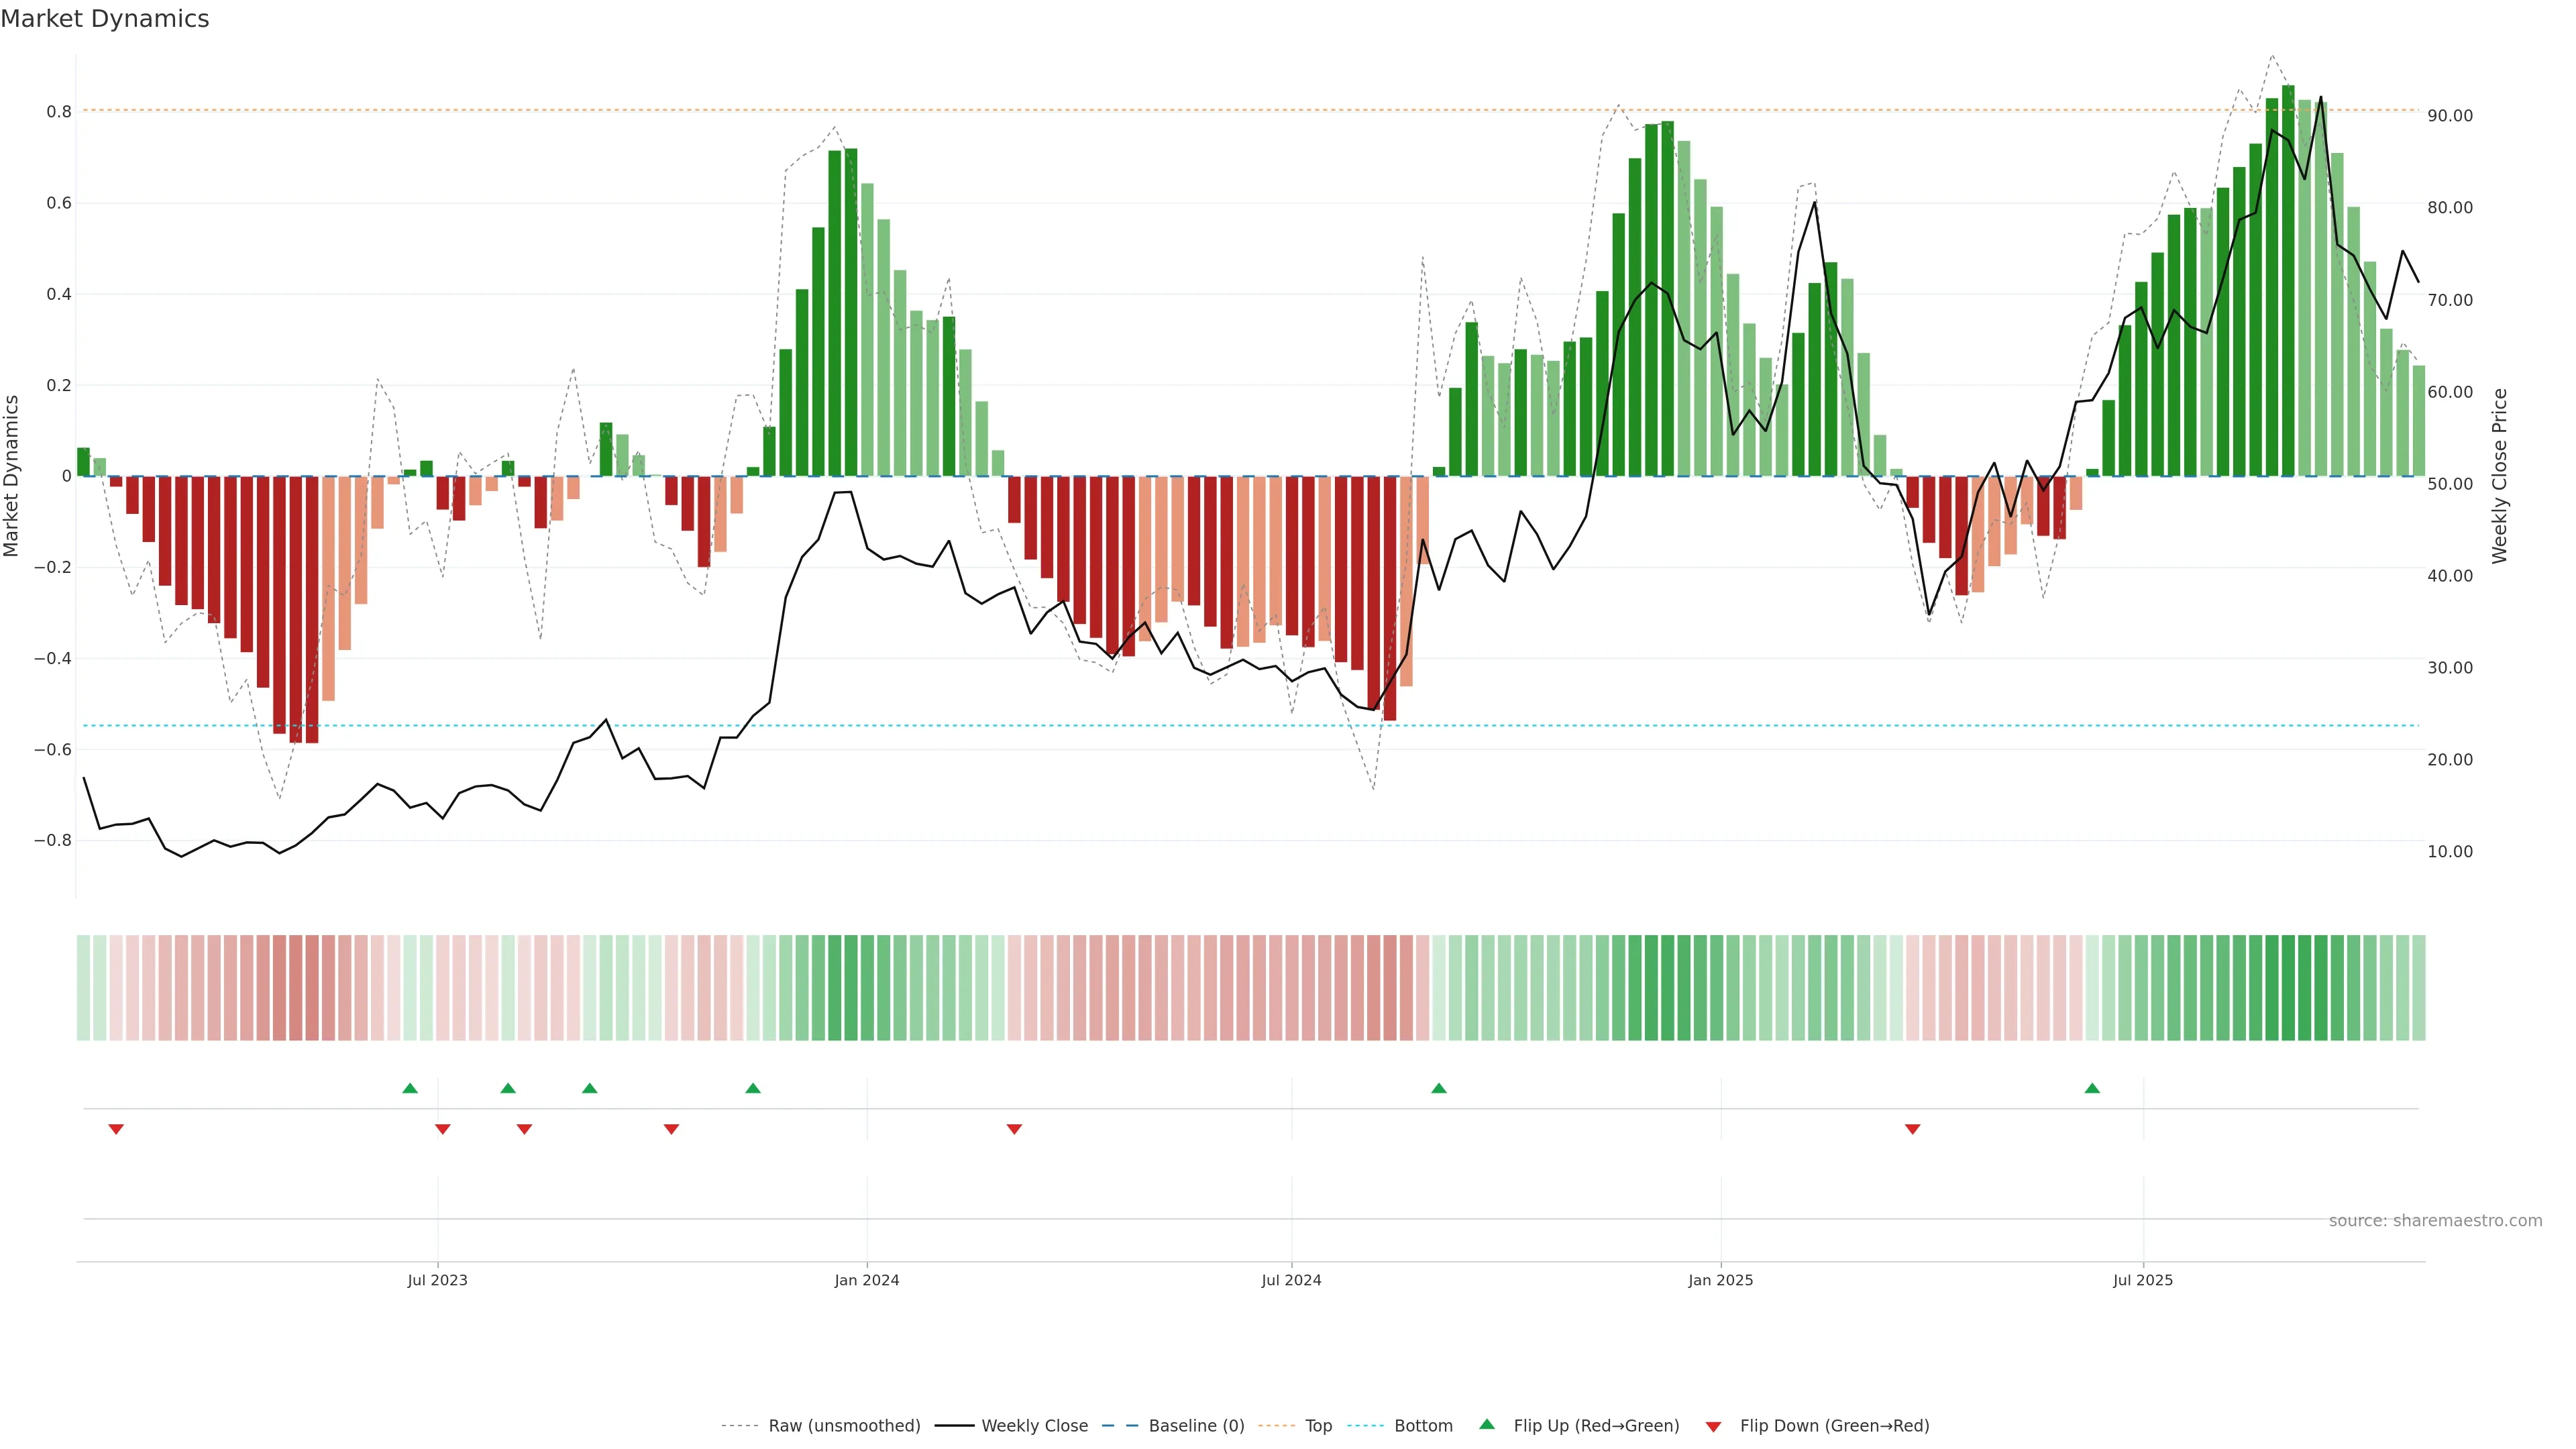Click the red flip-down marker between Jan 2025 and Jul 2025
The image size is (2576, 1449).
pos(1912,1129)
